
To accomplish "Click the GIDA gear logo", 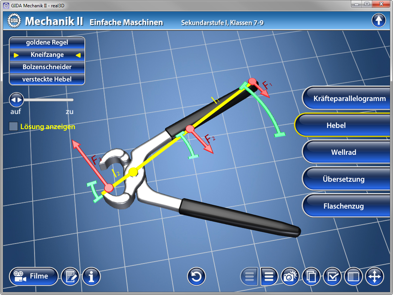I will [13, 21].
